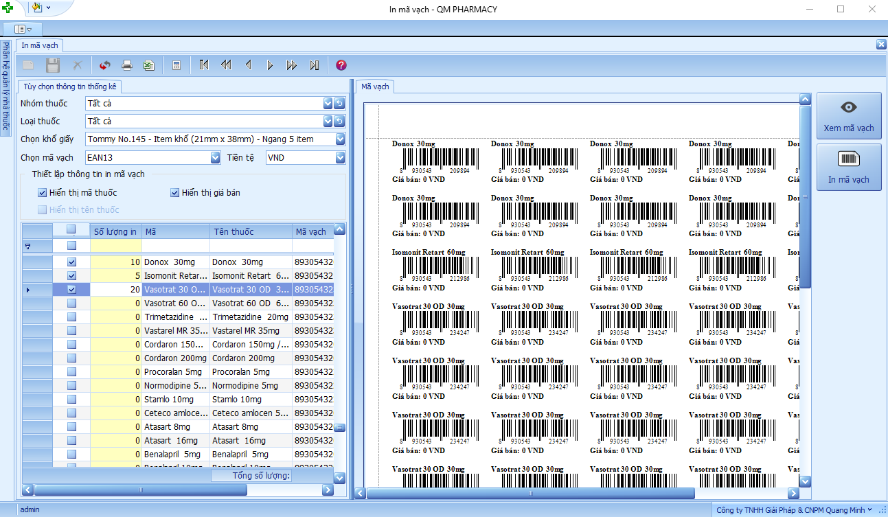
Task: Select Tùy chọn thông tin thống kê tab
Action: pos(71,87)
